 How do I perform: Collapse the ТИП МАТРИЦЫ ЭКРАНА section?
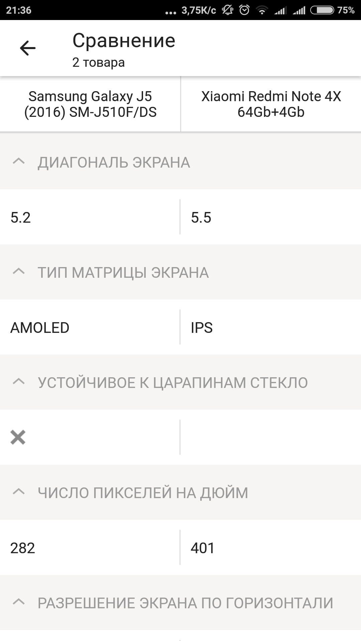19,272
